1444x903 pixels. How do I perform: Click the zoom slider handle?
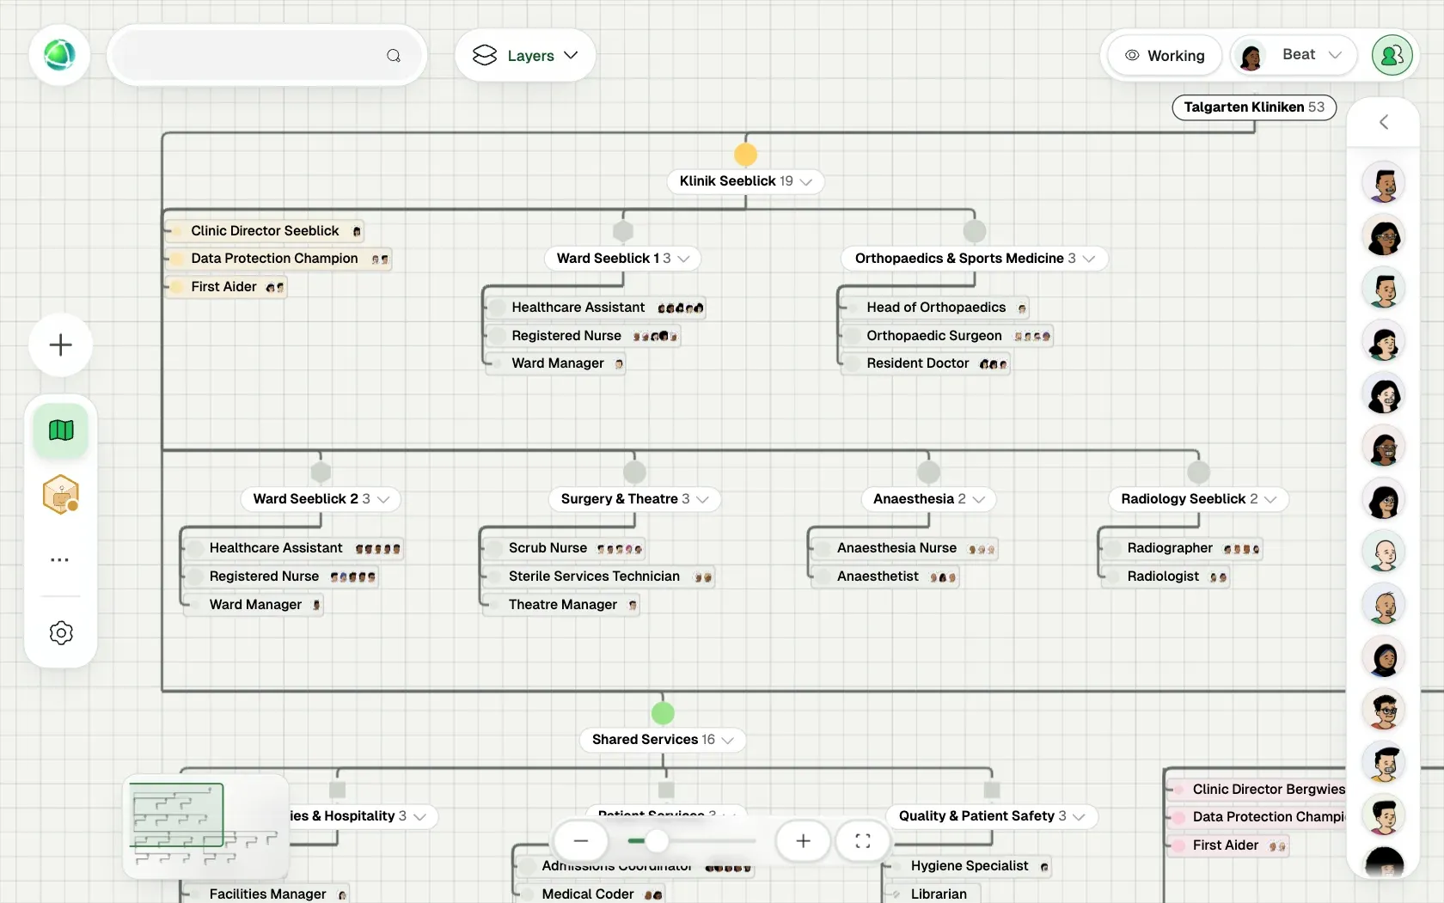click(656, 841)
